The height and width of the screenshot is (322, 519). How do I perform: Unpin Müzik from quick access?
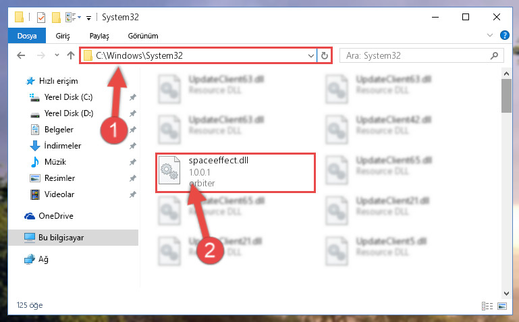tap(133, 162)
